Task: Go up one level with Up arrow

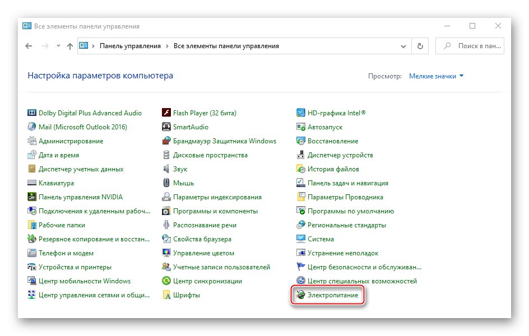Action: 70,46
